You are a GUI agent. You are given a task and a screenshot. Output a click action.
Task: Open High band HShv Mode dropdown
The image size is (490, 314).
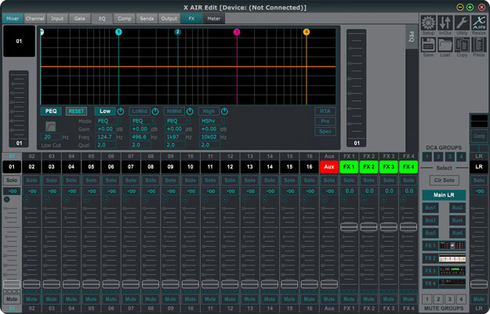point(212,121)
